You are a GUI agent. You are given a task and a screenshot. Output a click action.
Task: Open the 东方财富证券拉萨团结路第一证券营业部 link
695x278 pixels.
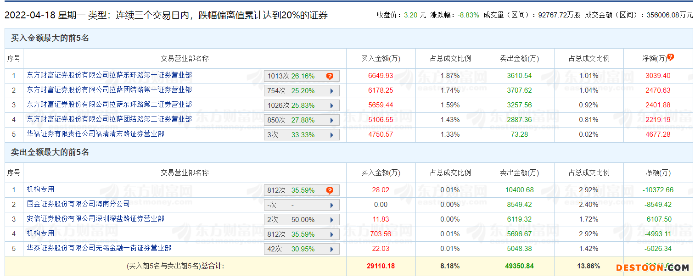point(109,90)
